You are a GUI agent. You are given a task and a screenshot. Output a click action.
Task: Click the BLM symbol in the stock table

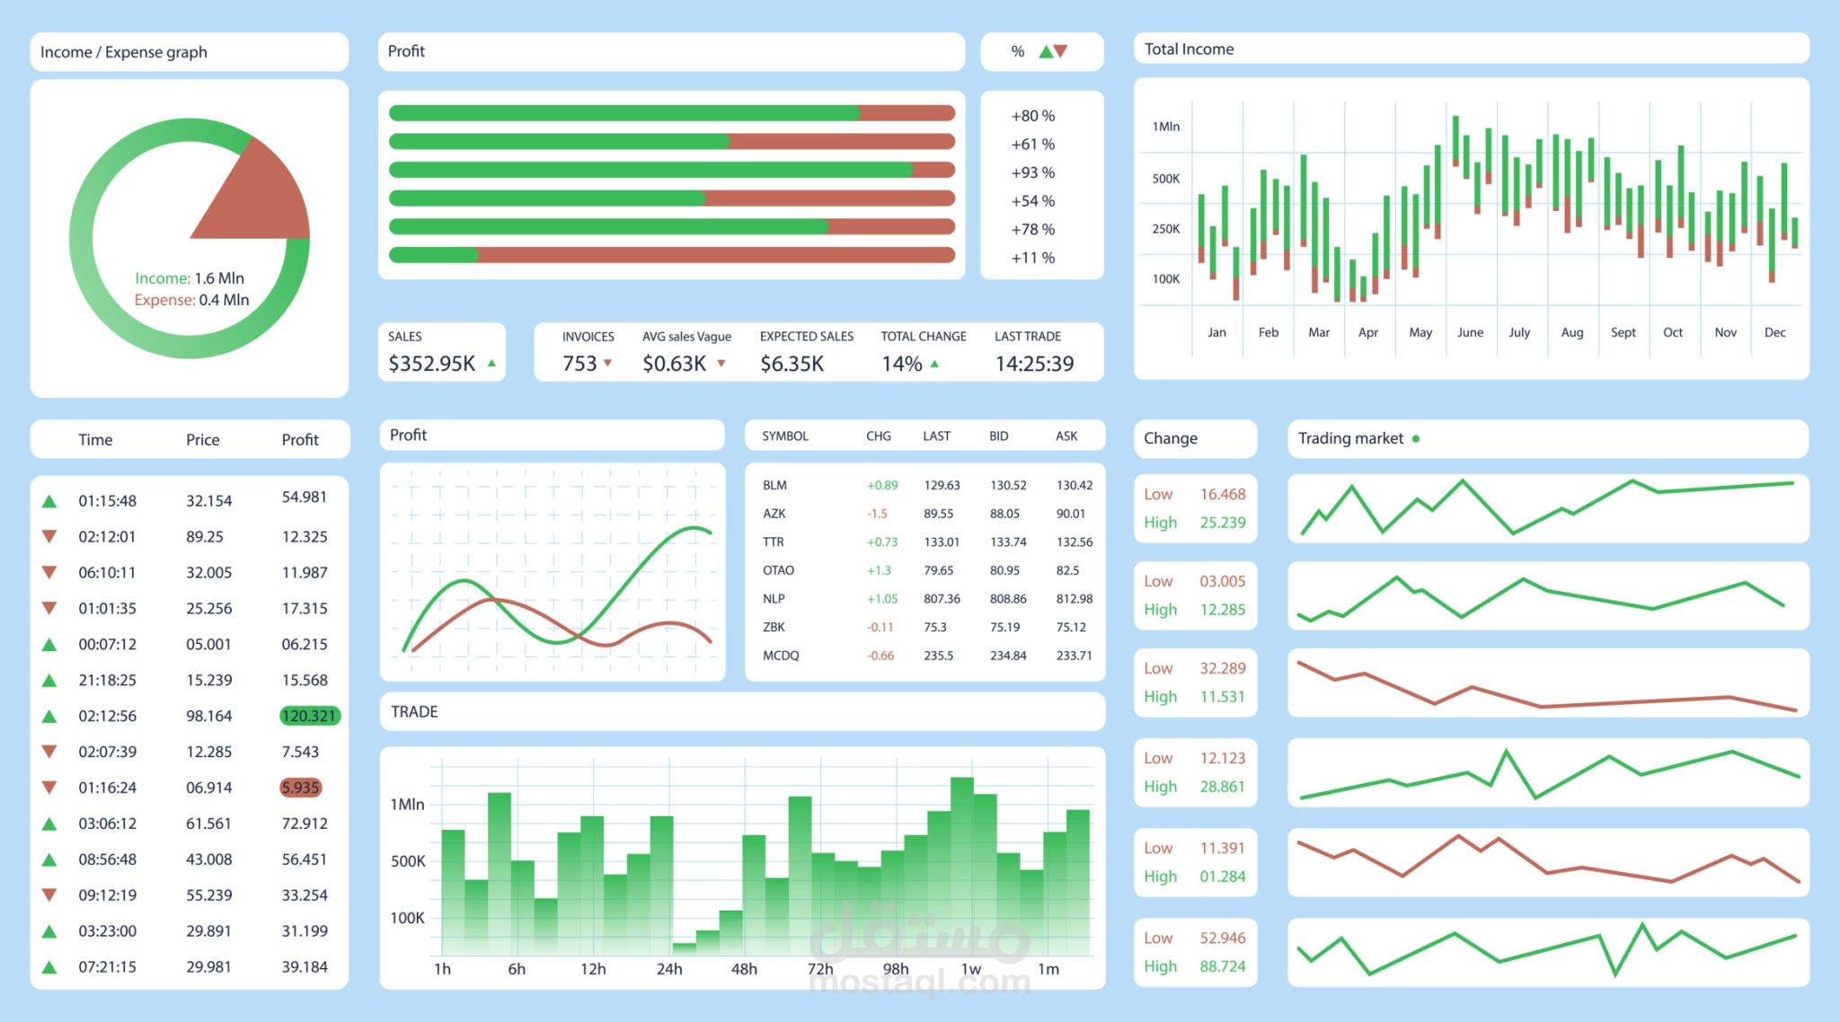[774, 484]
